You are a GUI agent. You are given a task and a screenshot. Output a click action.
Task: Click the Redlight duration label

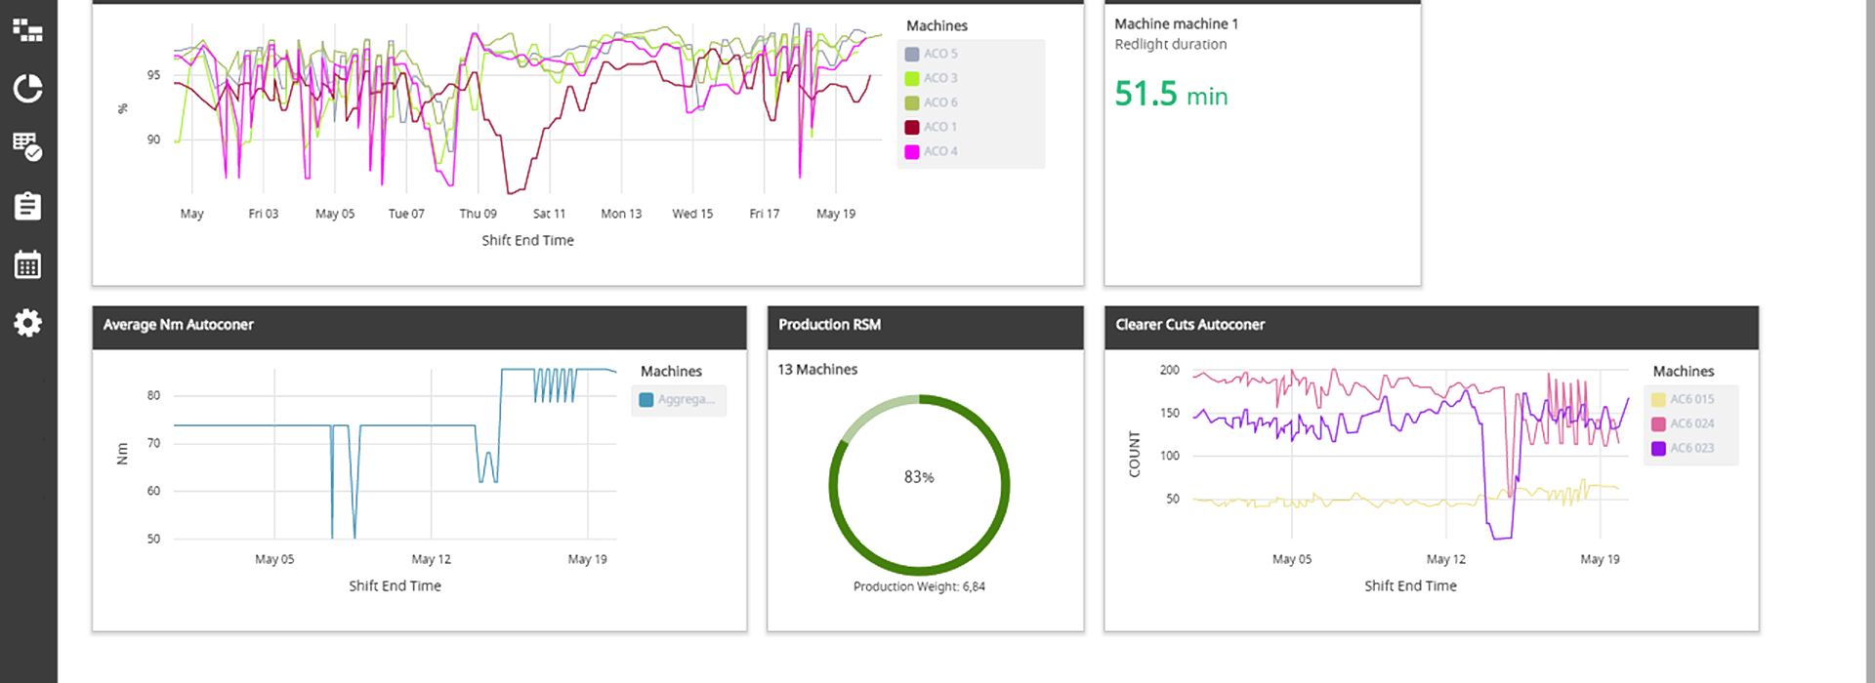tap(1170, 44)
